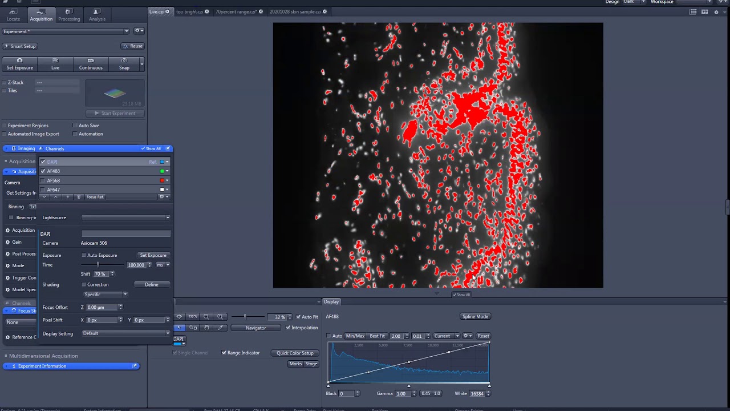Click the Snap image button
The image size is (730, 411).
(x=124, y=64)
